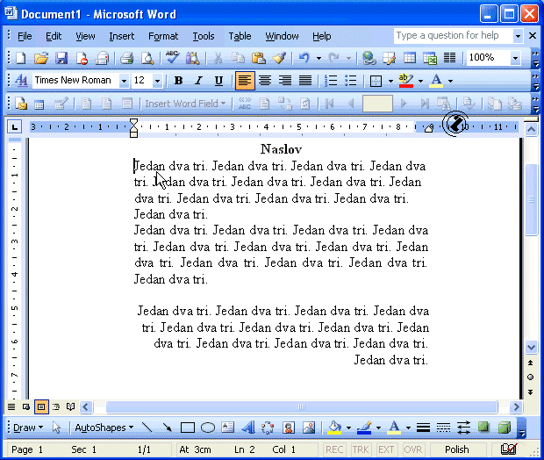Expand the Undo history dropdown arrow
This screenshot has height=460, width=544.
point(319,58)
